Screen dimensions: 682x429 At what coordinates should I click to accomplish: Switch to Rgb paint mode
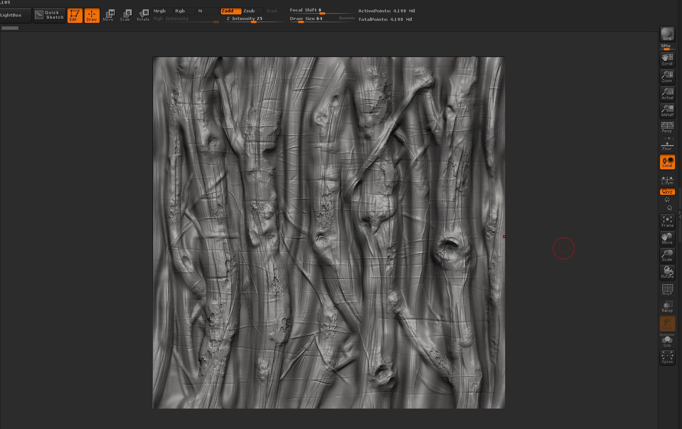coord(180,11)
